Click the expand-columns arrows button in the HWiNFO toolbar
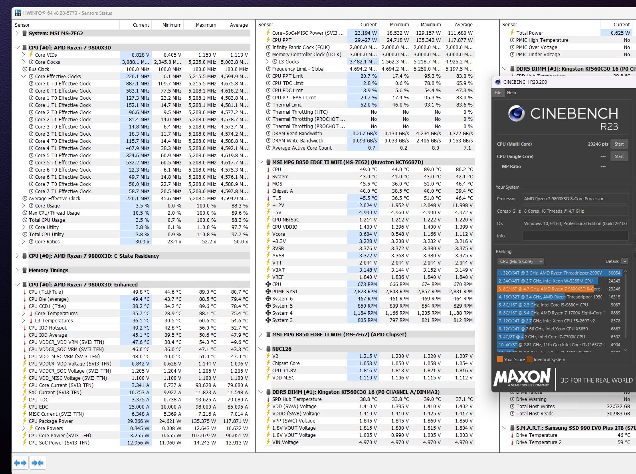Image resolution: width=636 pixels, height=474 pixels. [20, 463]
